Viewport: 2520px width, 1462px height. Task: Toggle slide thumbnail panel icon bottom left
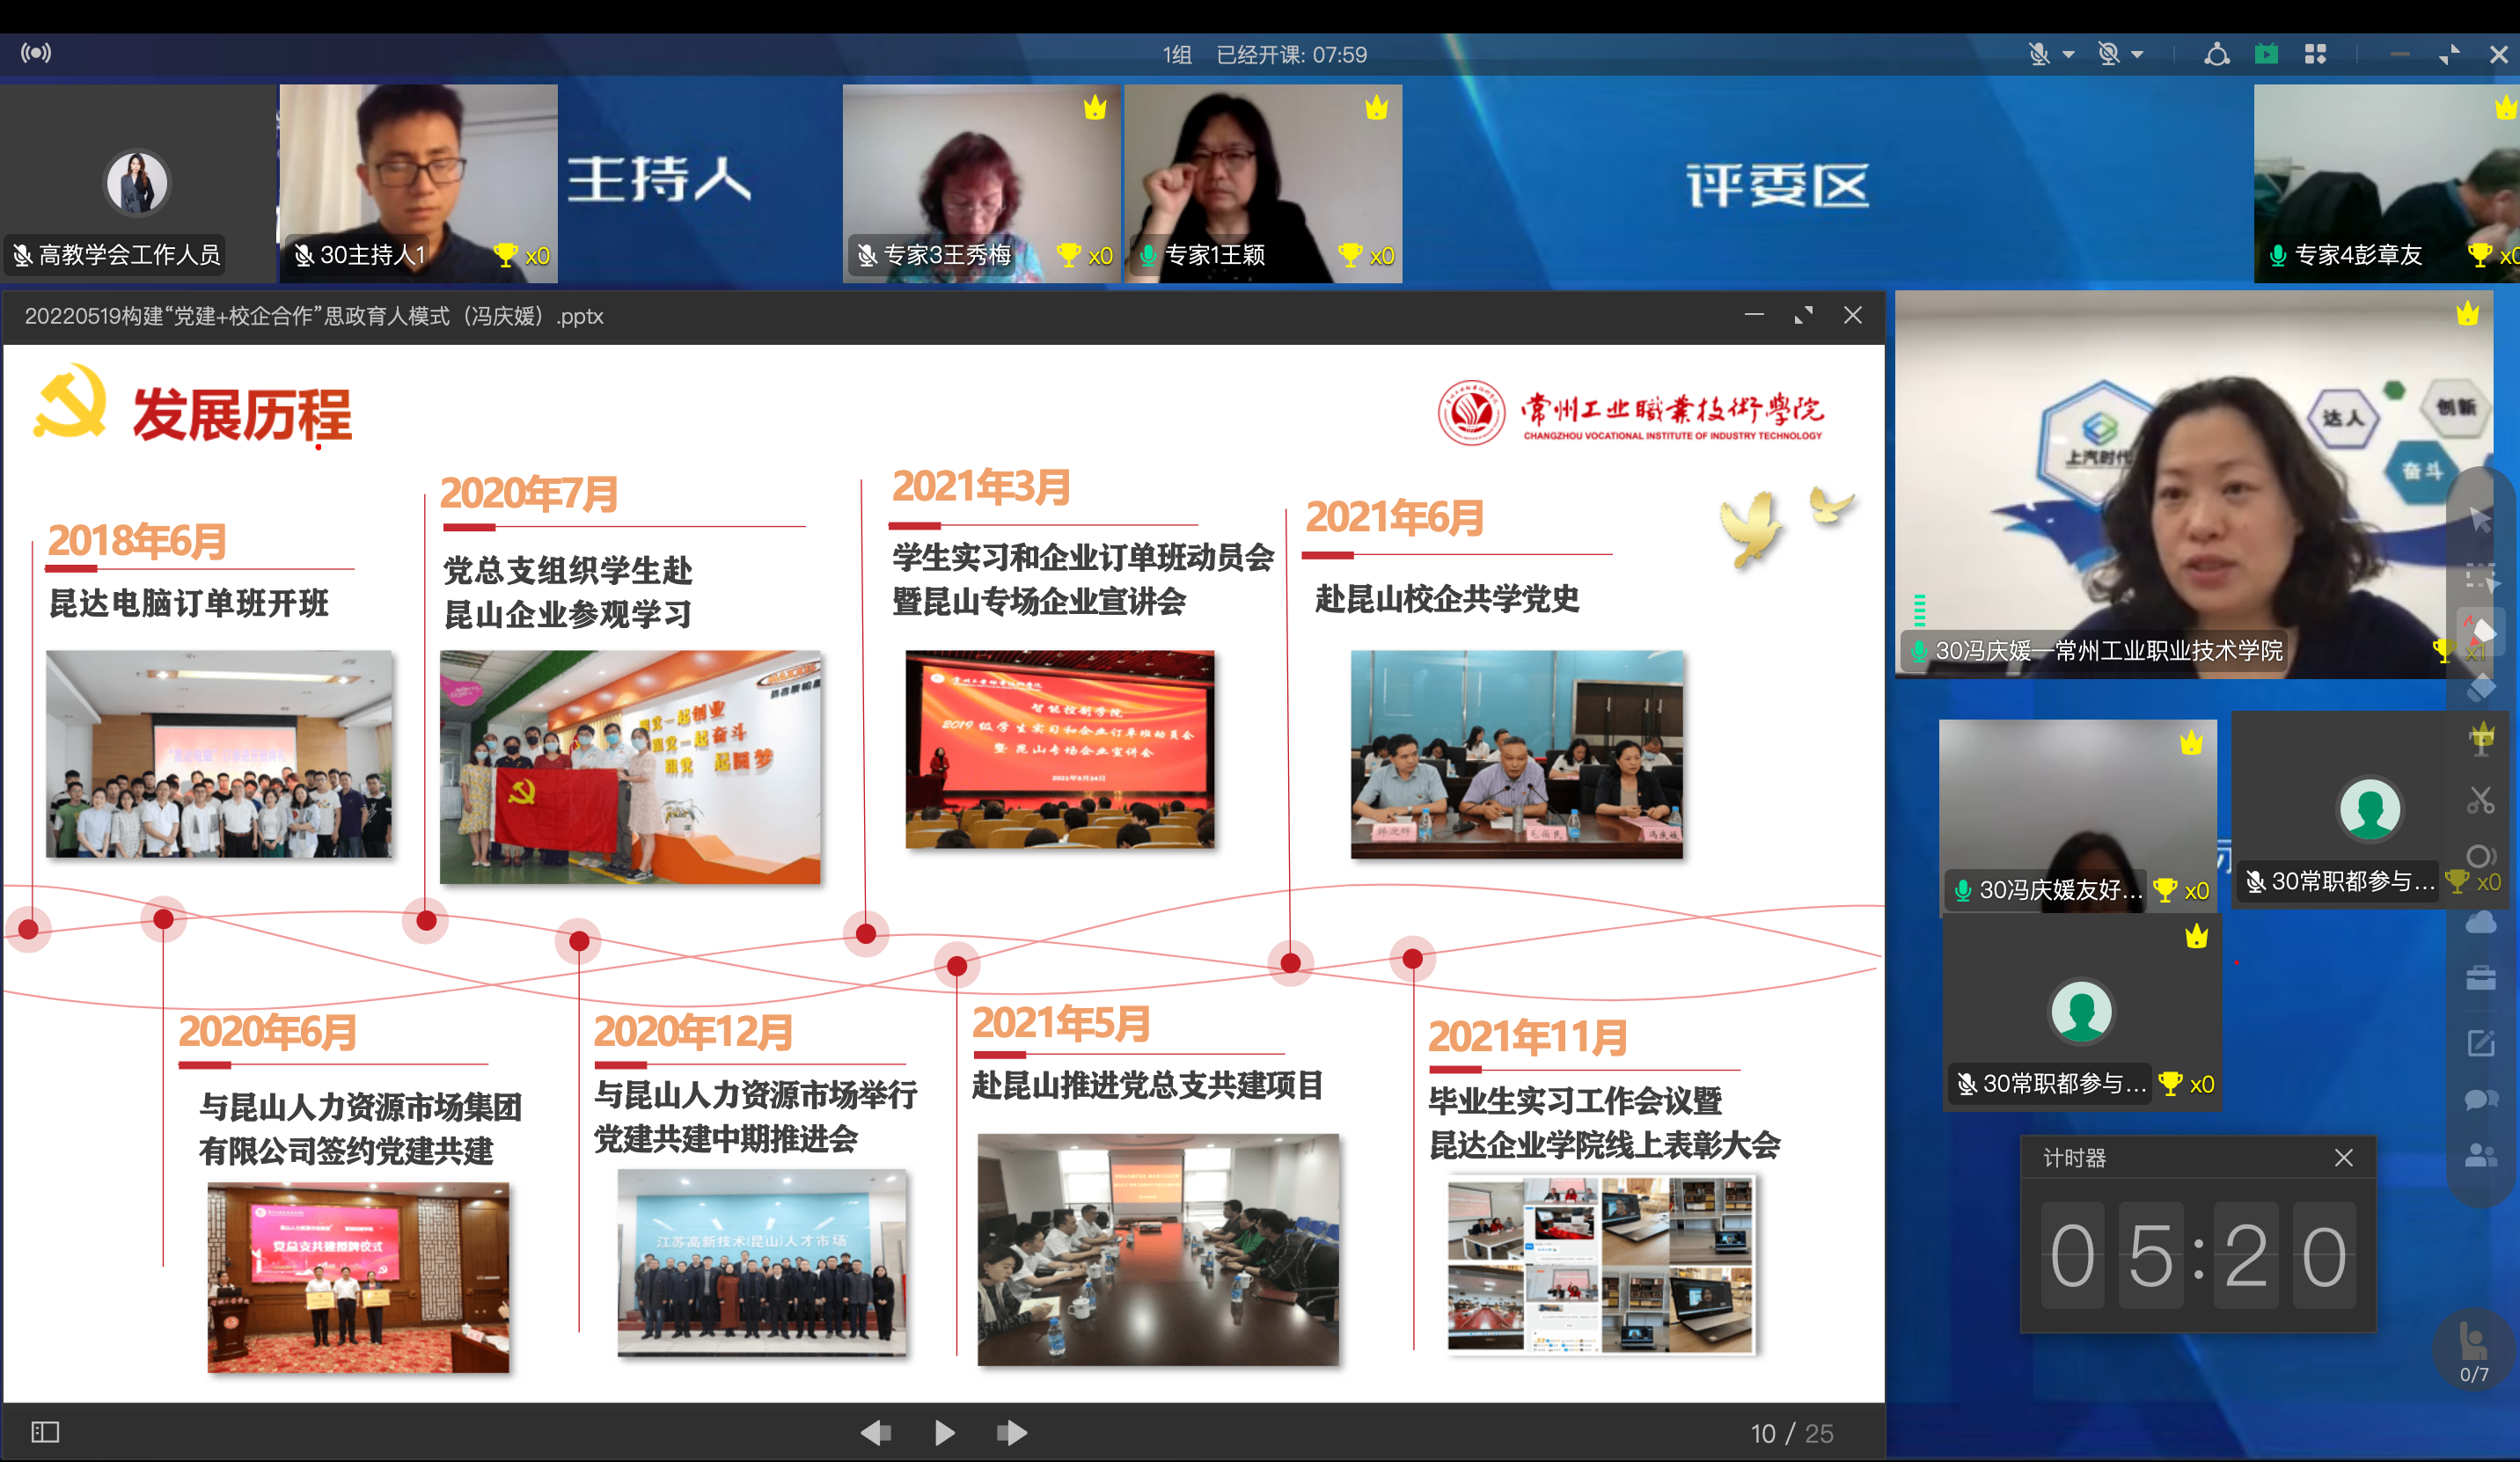[x=45, y=1432]
